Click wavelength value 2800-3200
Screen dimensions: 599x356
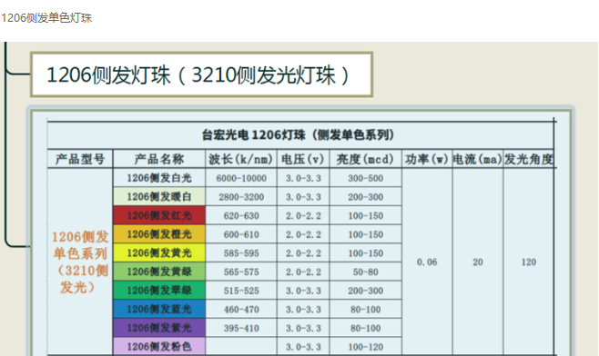tap(241, 197)
